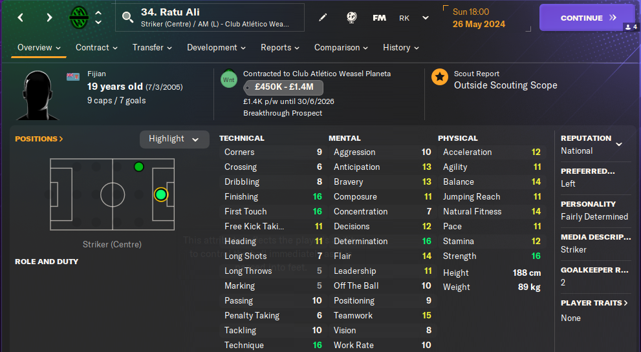Viewport: 641px width, 352px height.
Task: Open the Positions link
Action: [x=39, y=139]
